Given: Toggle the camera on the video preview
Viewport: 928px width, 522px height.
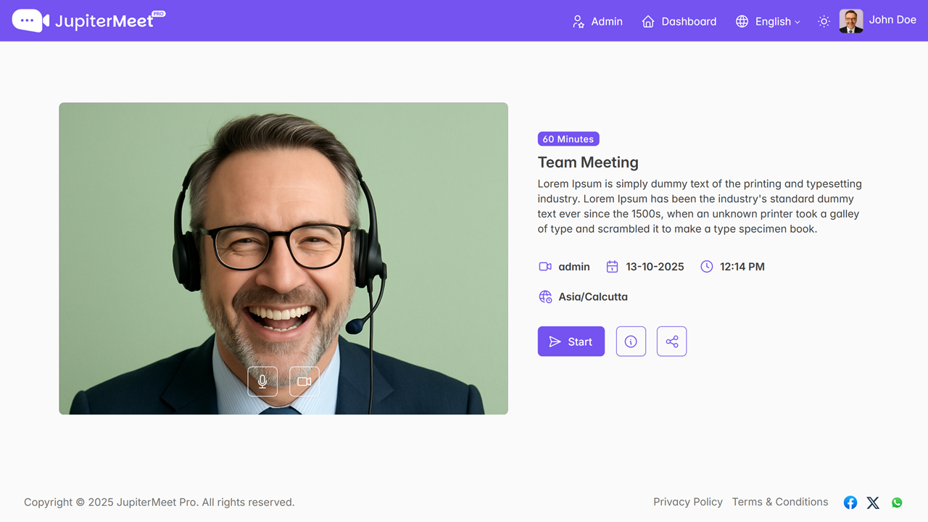Looking at the screenshot, I should click(x=304, y=381).
